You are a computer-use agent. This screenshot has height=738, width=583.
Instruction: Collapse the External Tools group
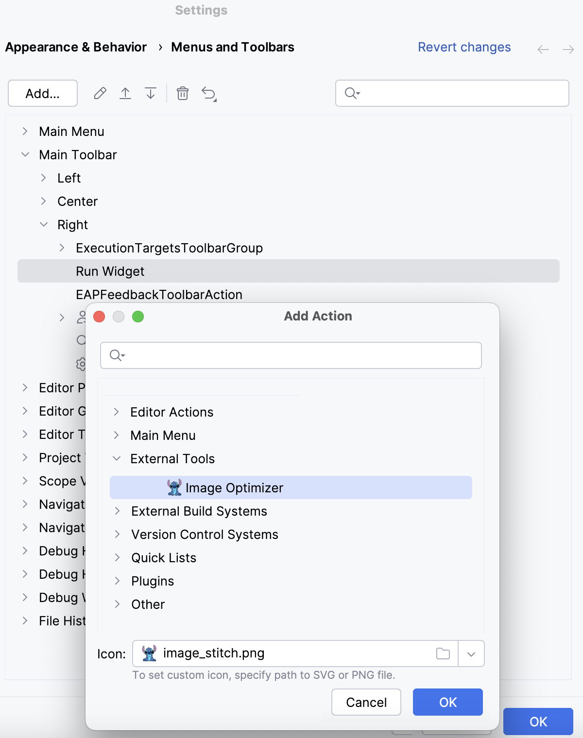(117, 458)
